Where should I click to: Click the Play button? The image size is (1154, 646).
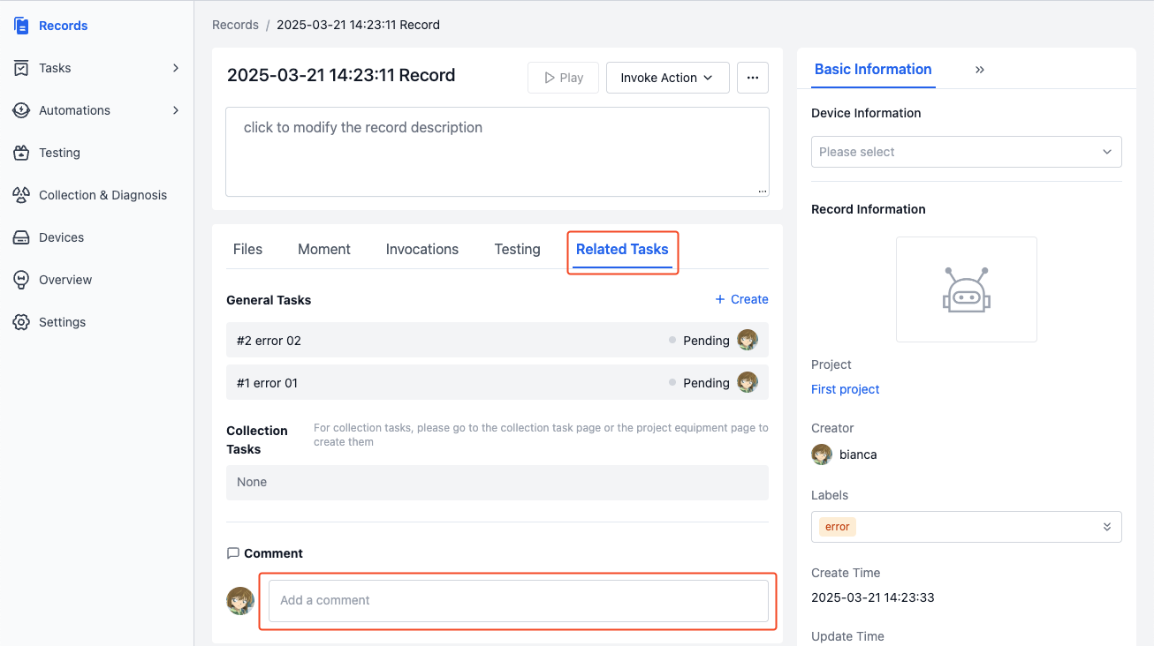563,78
